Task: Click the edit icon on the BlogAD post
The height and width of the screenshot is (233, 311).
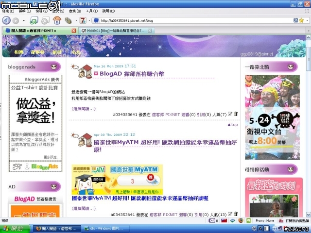Action: pos(230,114)
